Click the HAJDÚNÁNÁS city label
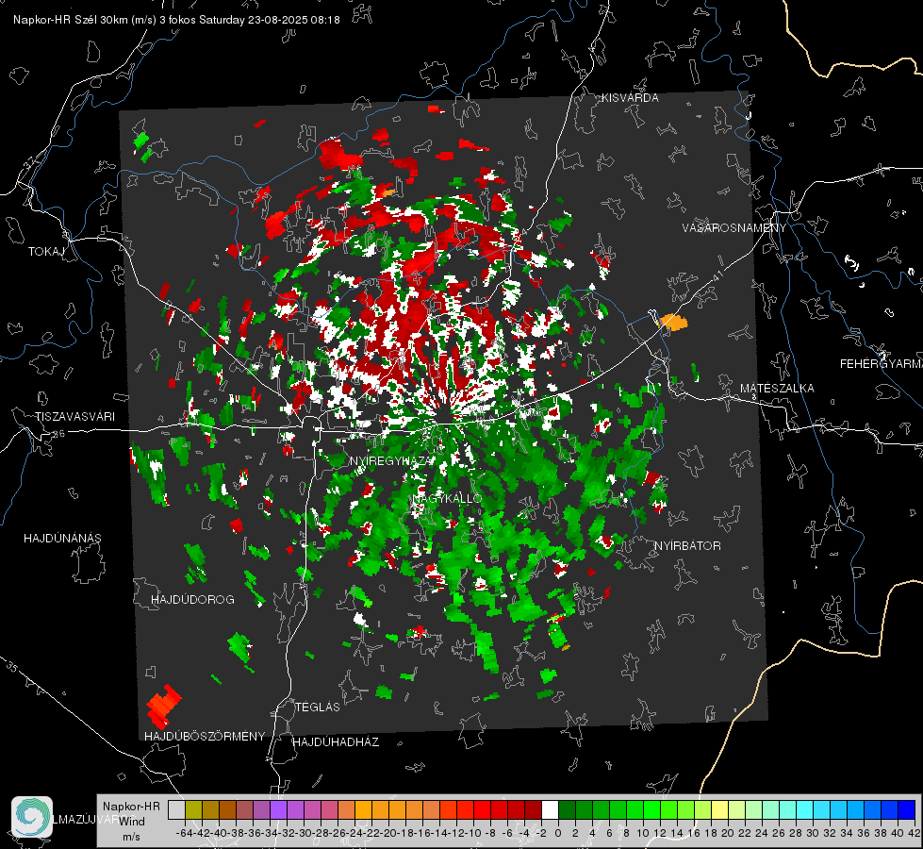 point(62,538)
